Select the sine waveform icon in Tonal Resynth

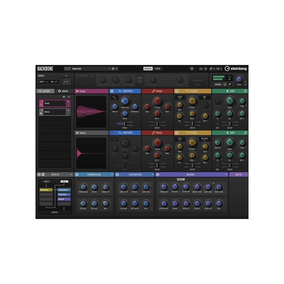(115, 97)
